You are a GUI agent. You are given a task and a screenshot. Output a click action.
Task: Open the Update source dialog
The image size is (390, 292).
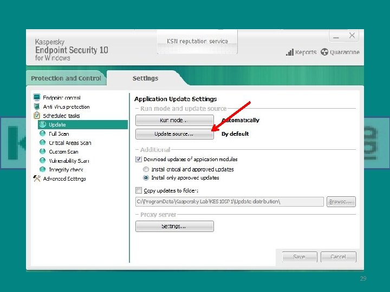click(x=174, y=134)
